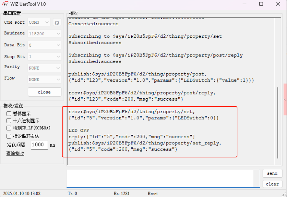Click the 发送间隔 interval input field

point(39,145)
